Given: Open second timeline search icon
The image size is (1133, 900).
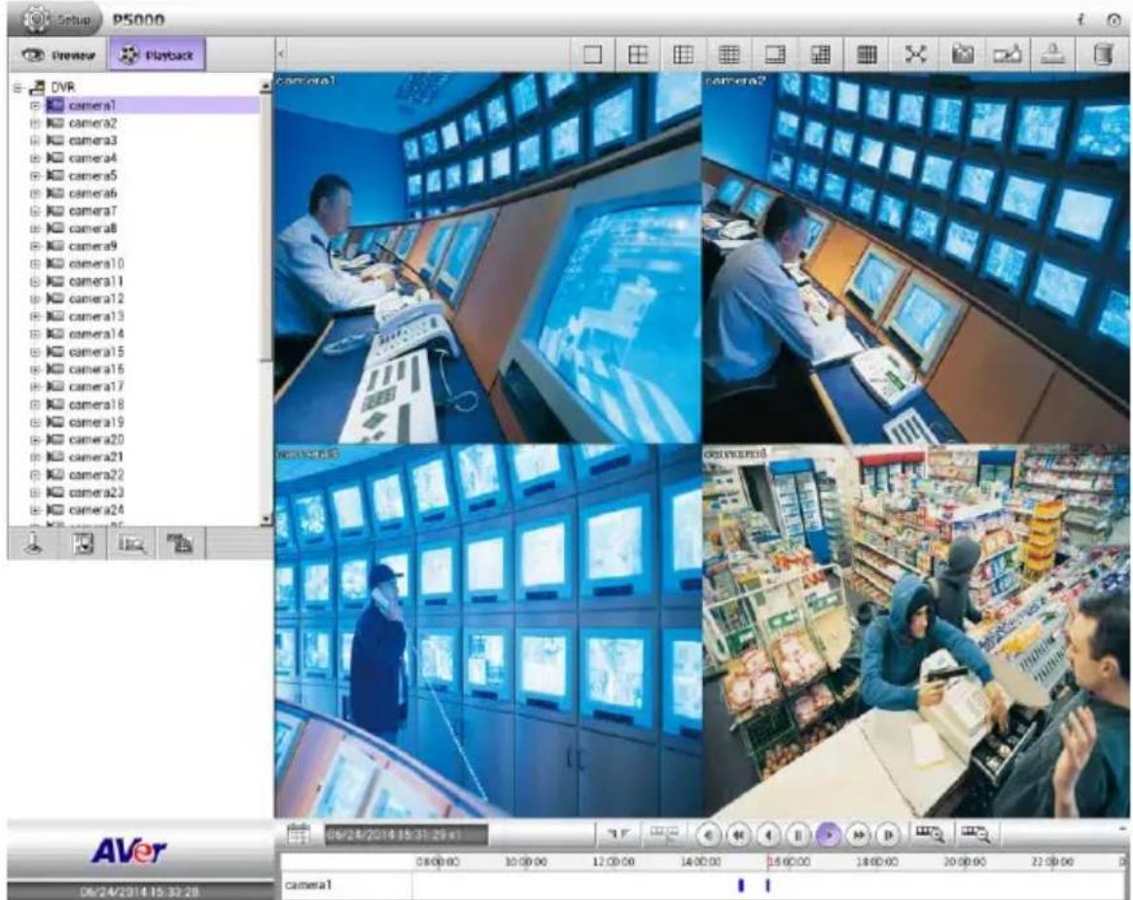Looking at the screenshot, I should 974,834.
